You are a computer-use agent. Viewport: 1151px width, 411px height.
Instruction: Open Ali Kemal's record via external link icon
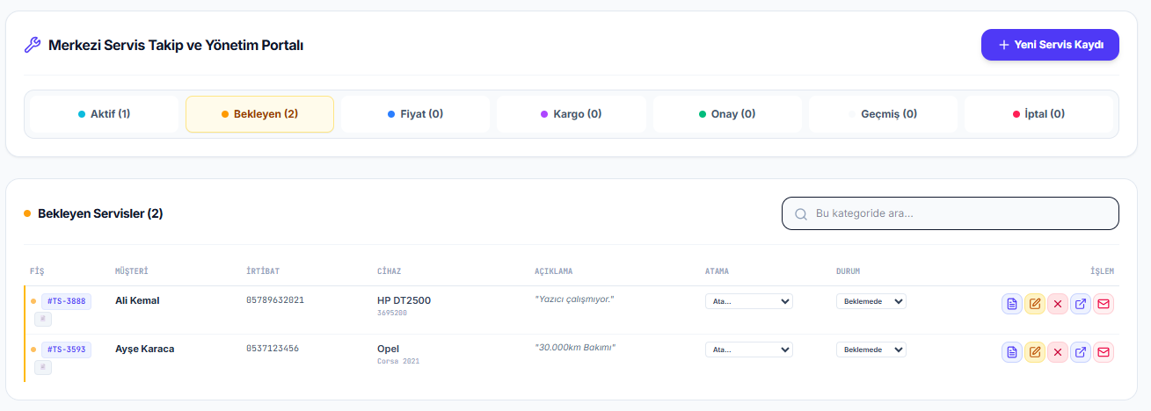pos(1081,304)
